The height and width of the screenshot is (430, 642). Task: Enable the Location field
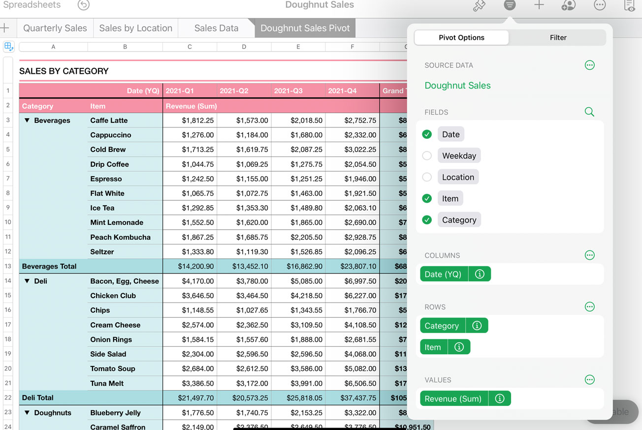click(427, 177)
